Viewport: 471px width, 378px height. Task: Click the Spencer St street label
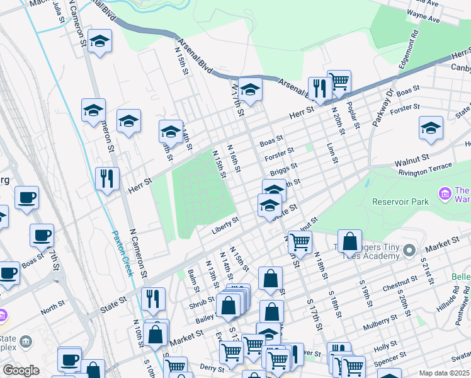tap(390, 359)
